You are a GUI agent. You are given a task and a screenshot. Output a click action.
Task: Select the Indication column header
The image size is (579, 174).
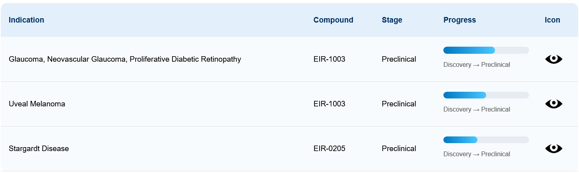26,20
